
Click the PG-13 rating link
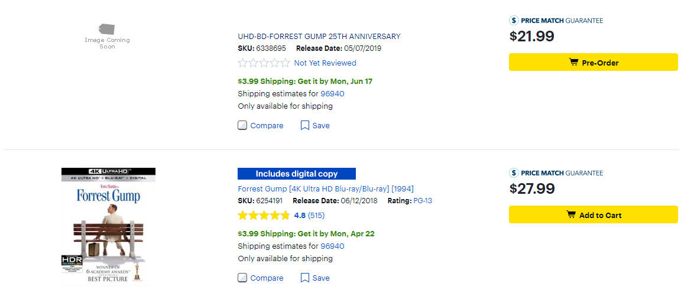[423, 201]
